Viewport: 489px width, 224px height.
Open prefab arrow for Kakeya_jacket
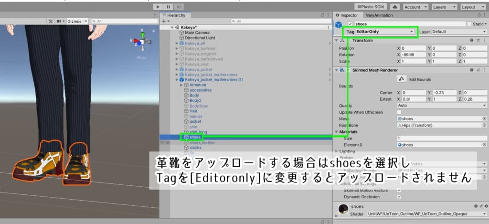tap(330, 69)
